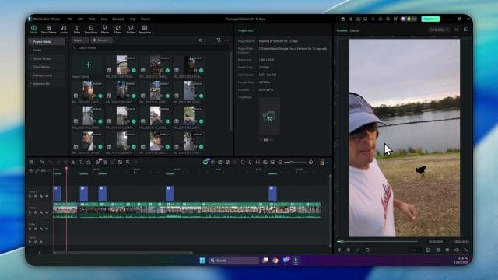Open the File menu

point(70,19)
